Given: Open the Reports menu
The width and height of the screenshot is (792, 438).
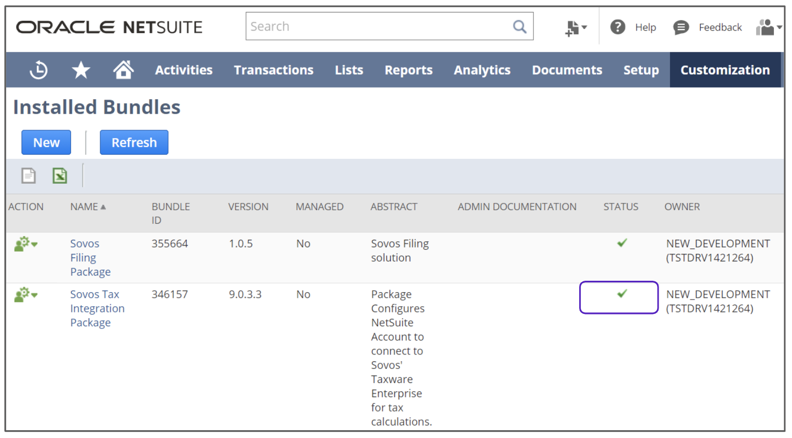Looking at the screenshot, I should pos(408,70).
